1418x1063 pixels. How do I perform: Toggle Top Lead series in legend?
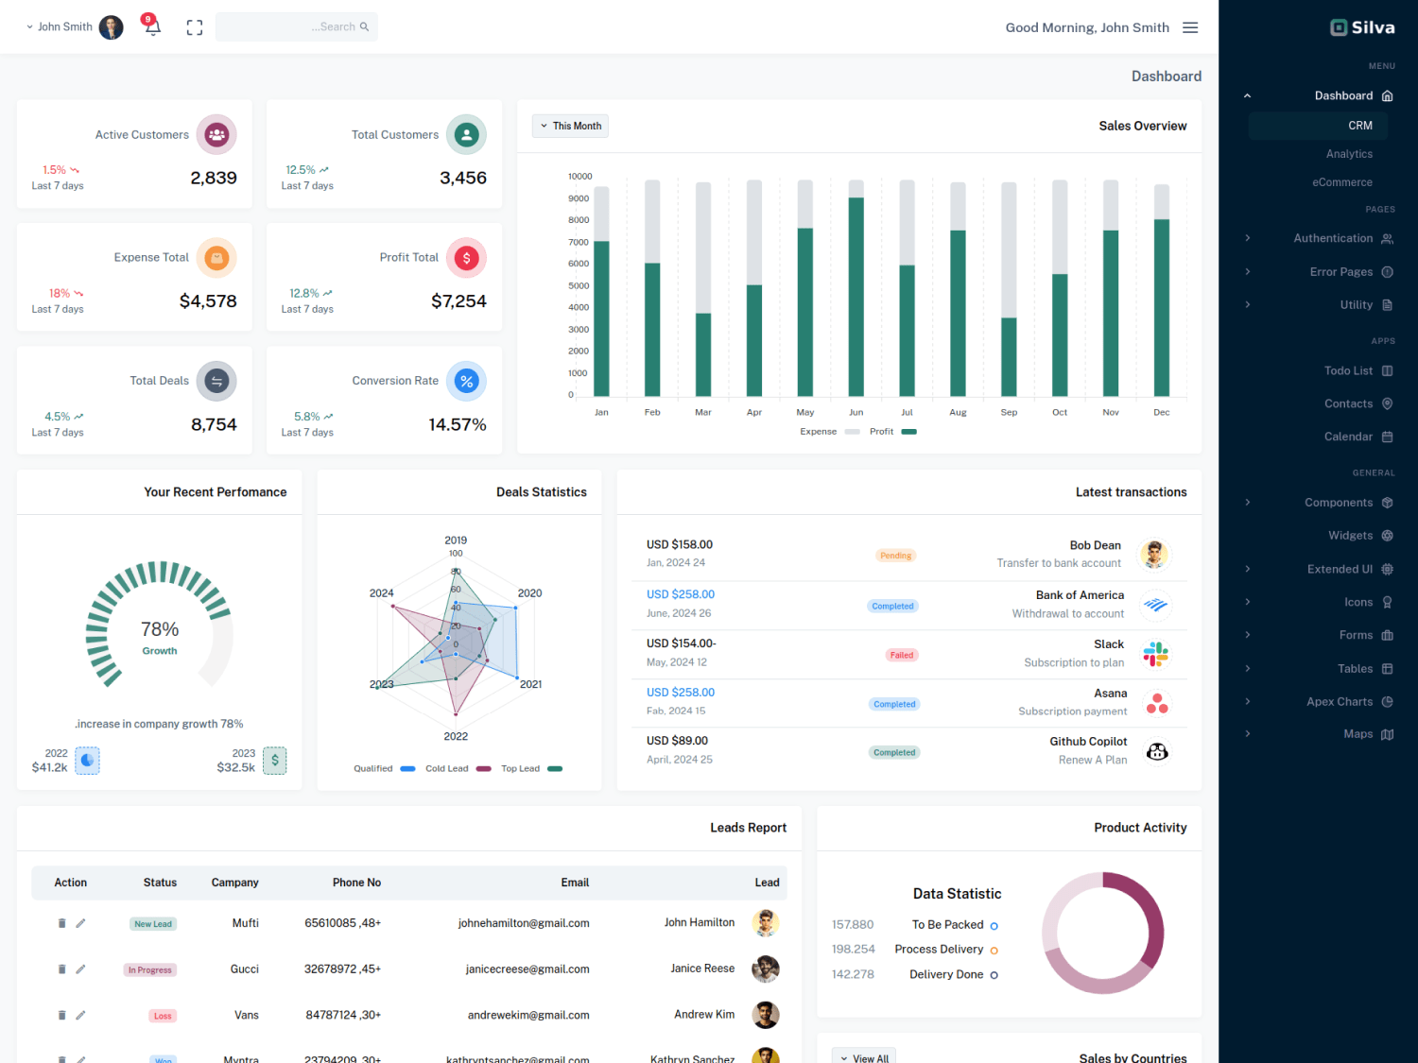coord(531,768)
